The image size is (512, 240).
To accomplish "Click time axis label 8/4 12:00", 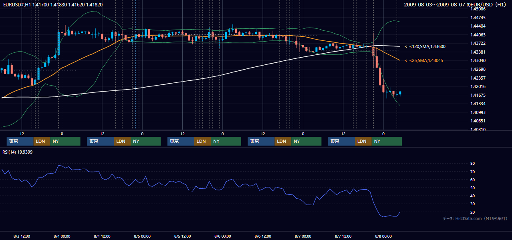I will pyautogui.click(x=102, y=236).
